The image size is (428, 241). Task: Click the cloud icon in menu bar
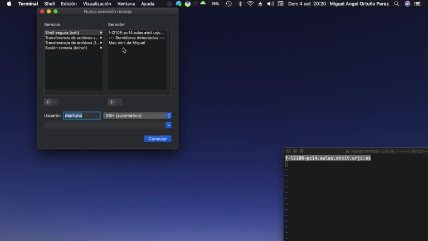point(178,4)
